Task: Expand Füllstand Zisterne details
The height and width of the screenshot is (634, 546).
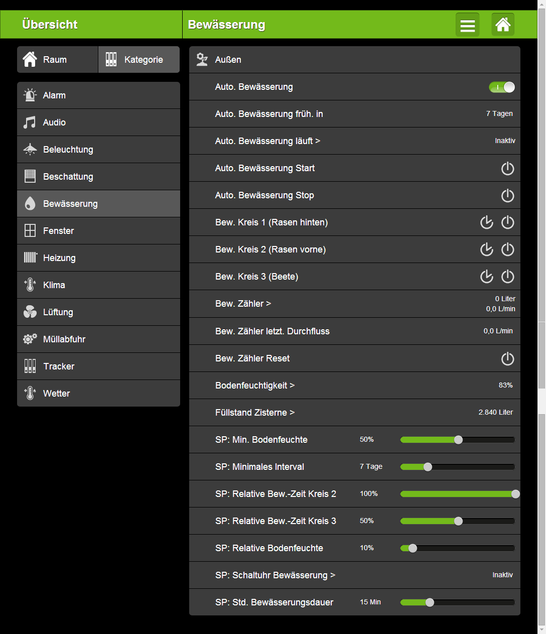Action: click(x=255, y=413)
